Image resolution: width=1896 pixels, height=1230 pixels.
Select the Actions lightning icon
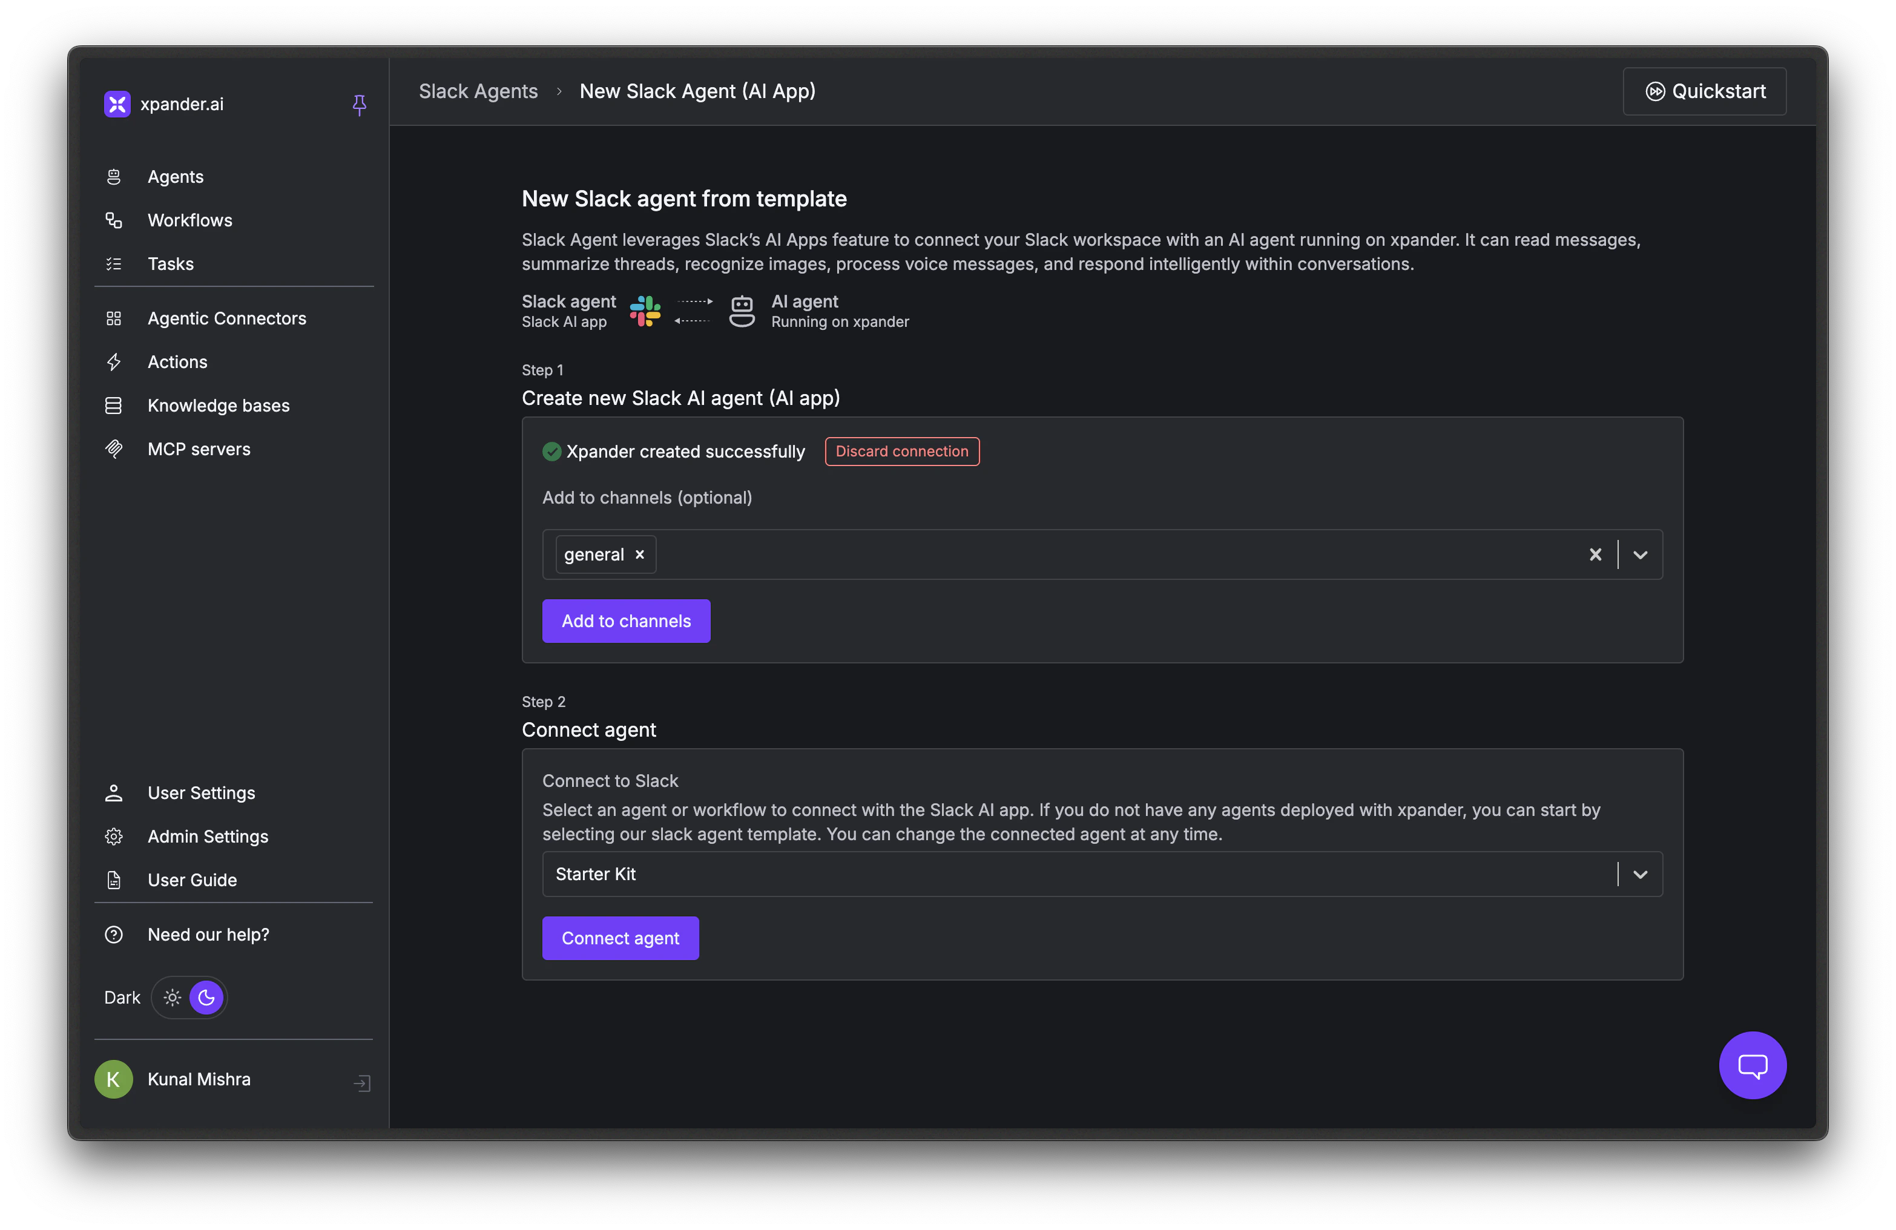[x=114, y=361]
